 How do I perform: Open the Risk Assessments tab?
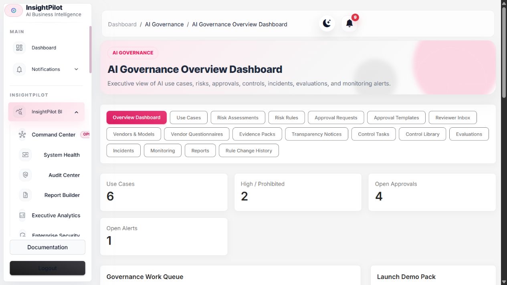pyautogui.click(x=238, y=118)
